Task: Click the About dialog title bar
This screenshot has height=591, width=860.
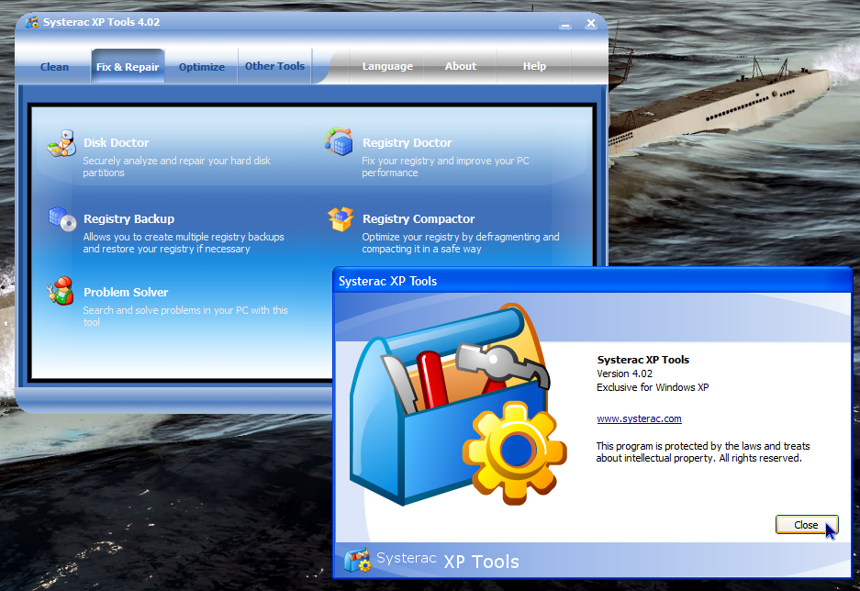Action: click(x=592, y=281)
